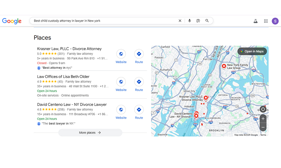
Task: Zoom in on the map
Action: [263, 119]
